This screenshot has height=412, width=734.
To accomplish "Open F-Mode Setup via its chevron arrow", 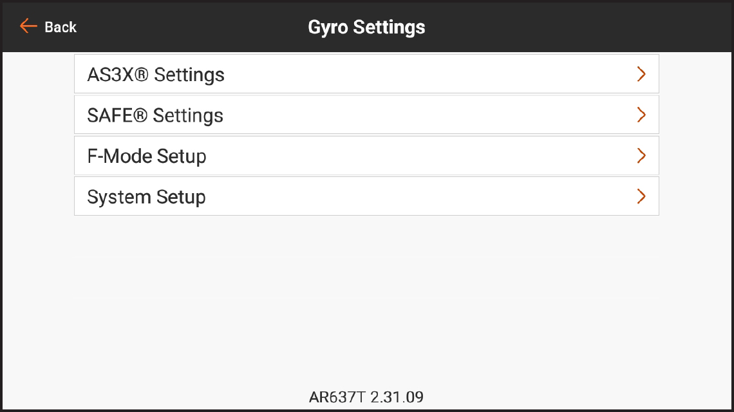I will pyautogui.click(x=641, y=155).
